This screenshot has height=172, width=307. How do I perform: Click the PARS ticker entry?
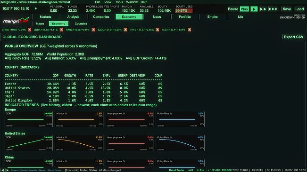pos(77,30)
